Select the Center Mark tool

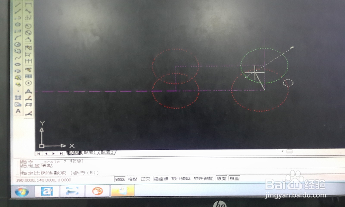(x=28, y=83)
